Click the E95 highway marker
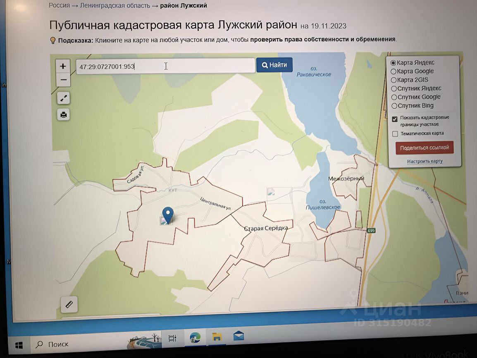477x358 pixels. point(371,231)
